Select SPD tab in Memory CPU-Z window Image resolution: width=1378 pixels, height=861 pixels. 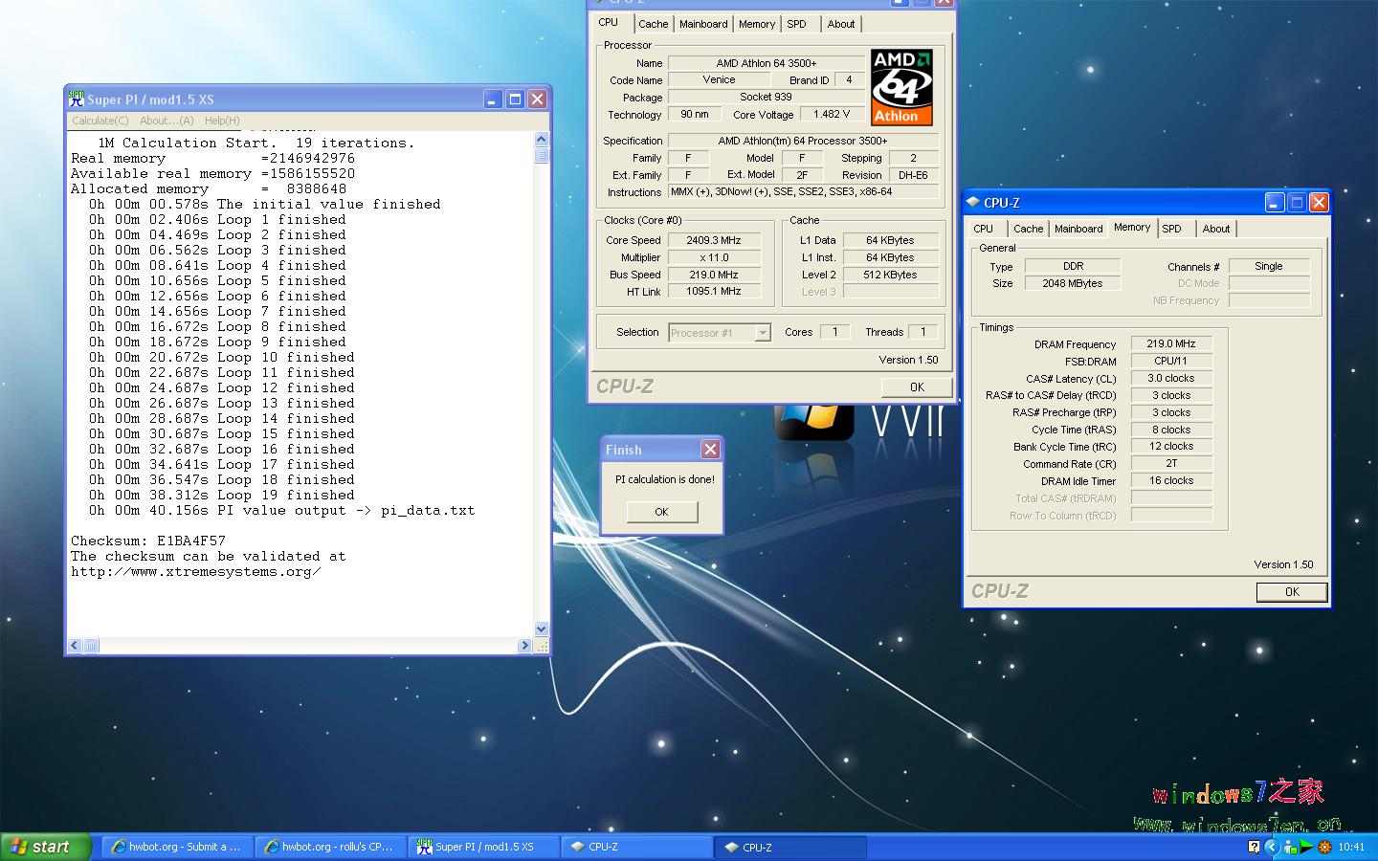tap(1172, 229)
